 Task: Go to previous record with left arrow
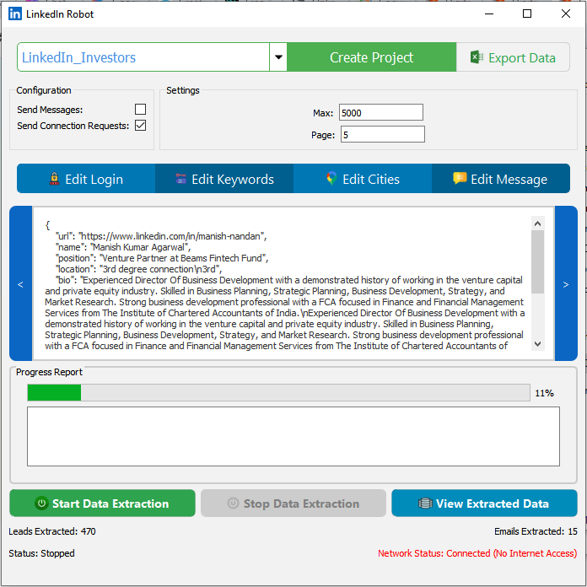point(20,283)
